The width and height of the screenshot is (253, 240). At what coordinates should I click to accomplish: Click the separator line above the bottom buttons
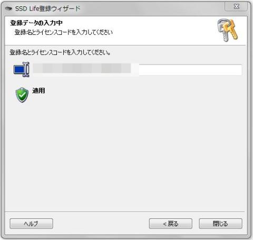pos(125,211)
